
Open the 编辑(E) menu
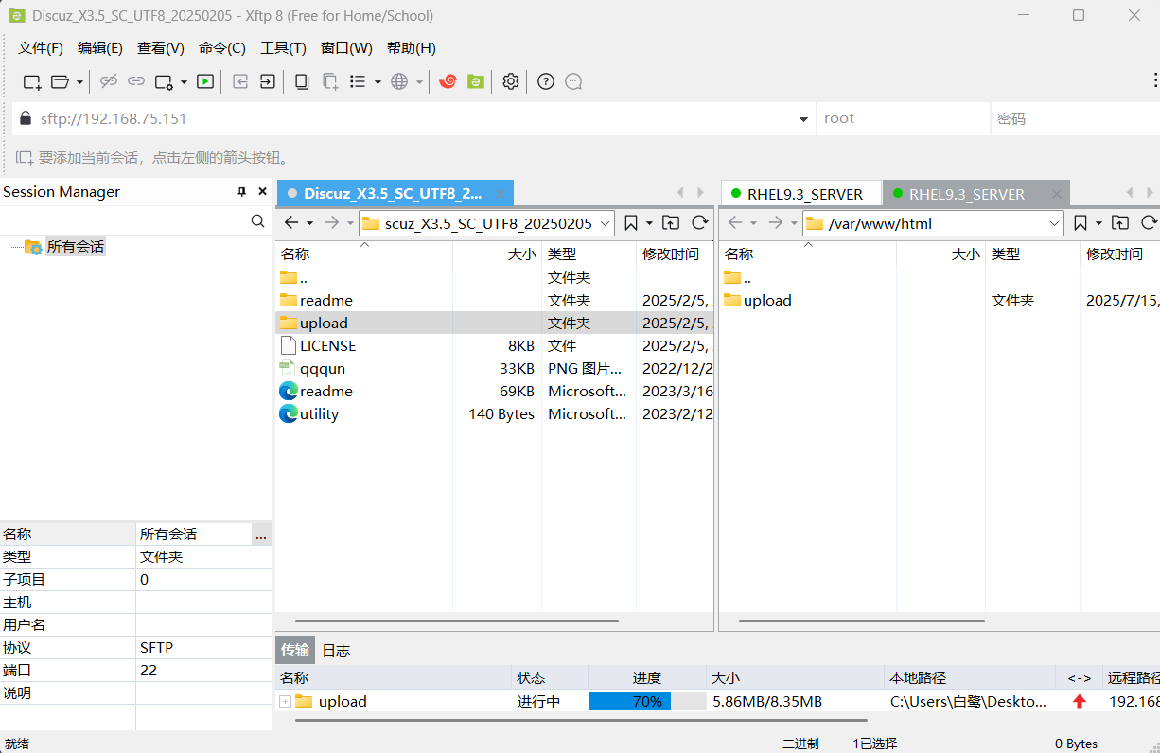click(100, 48)
